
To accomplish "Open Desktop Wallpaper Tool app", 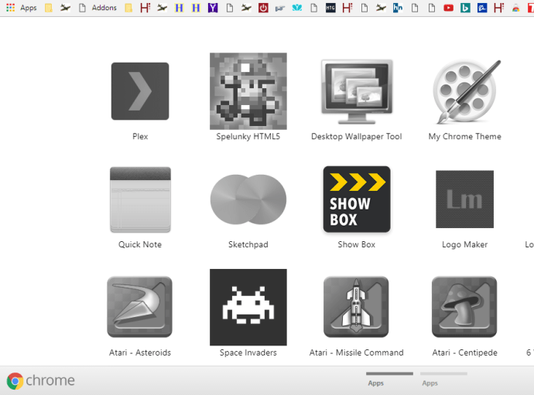I will pos(357,92).
